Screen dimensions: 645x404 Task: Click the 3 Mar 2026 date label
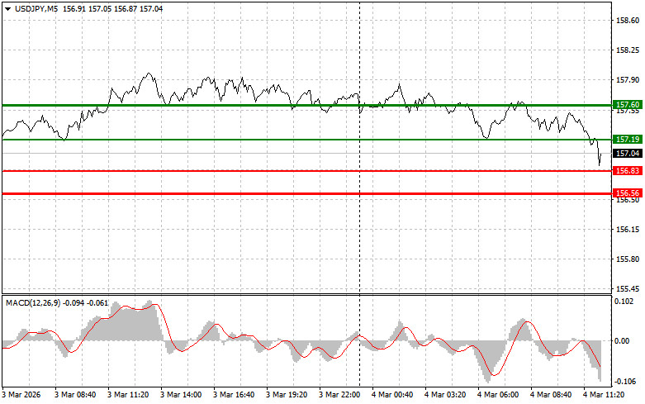click(x=25, y=395)
